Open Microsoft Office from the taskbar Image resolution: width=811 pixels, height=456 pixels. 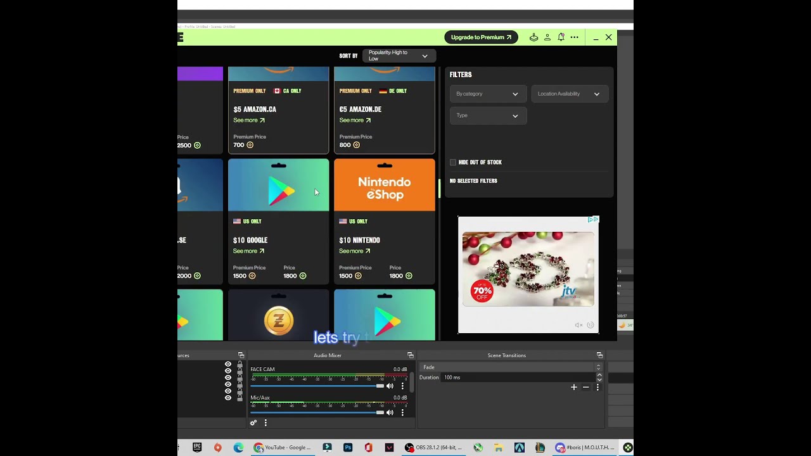click(368, 447)
